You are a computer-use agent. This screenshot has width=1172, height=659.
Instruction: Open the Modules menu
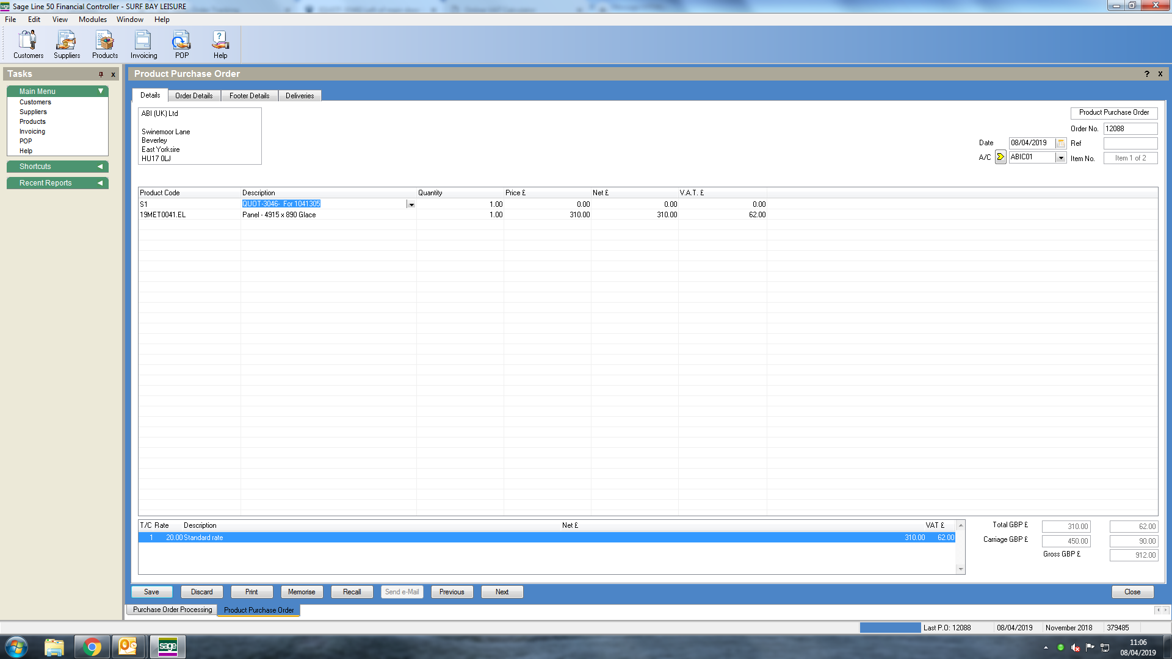click(92, 20)
